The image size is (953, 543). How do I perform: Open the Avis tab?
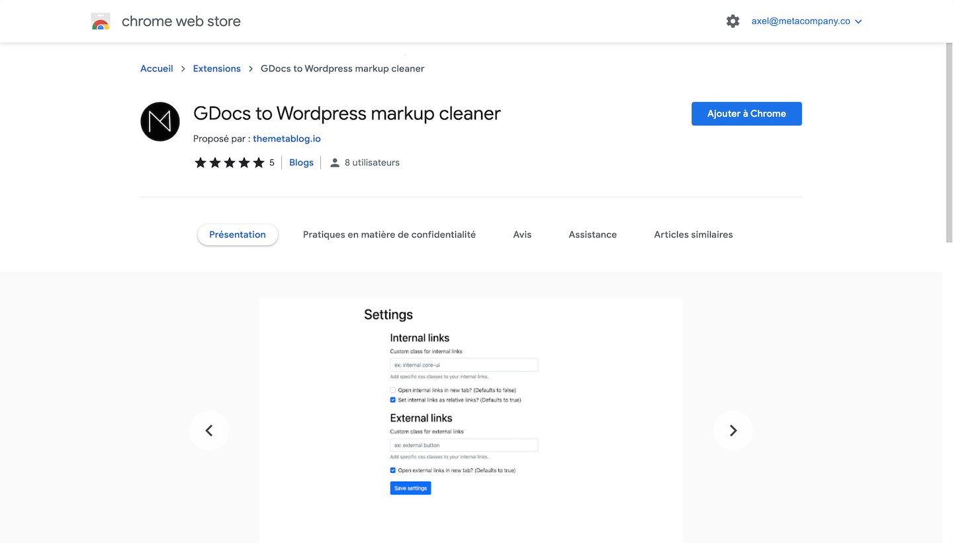pos(522,235)
